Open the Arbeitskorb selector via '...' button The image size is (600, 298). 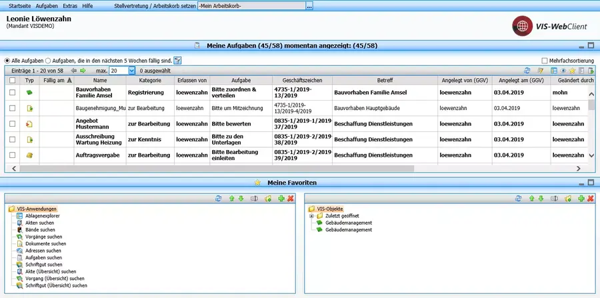pyautogui.click(x=309, y=5)
